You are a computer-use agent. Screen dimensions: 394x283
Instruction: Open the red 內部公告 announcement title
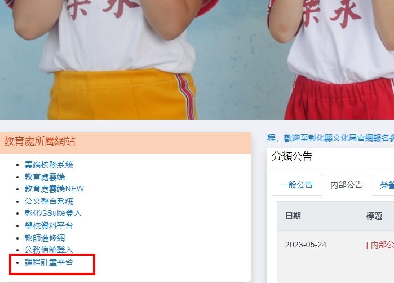click(380, 245)
